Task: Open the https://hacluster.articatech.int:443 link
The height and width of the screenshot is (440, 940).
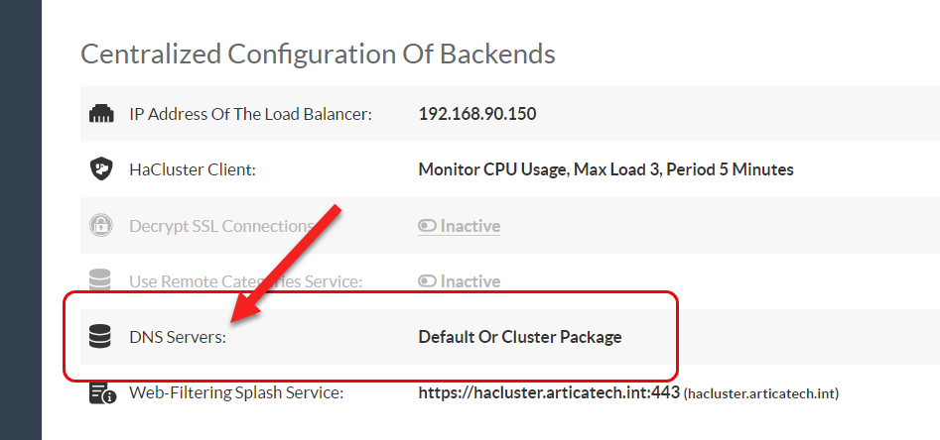Action: point(549,393)
